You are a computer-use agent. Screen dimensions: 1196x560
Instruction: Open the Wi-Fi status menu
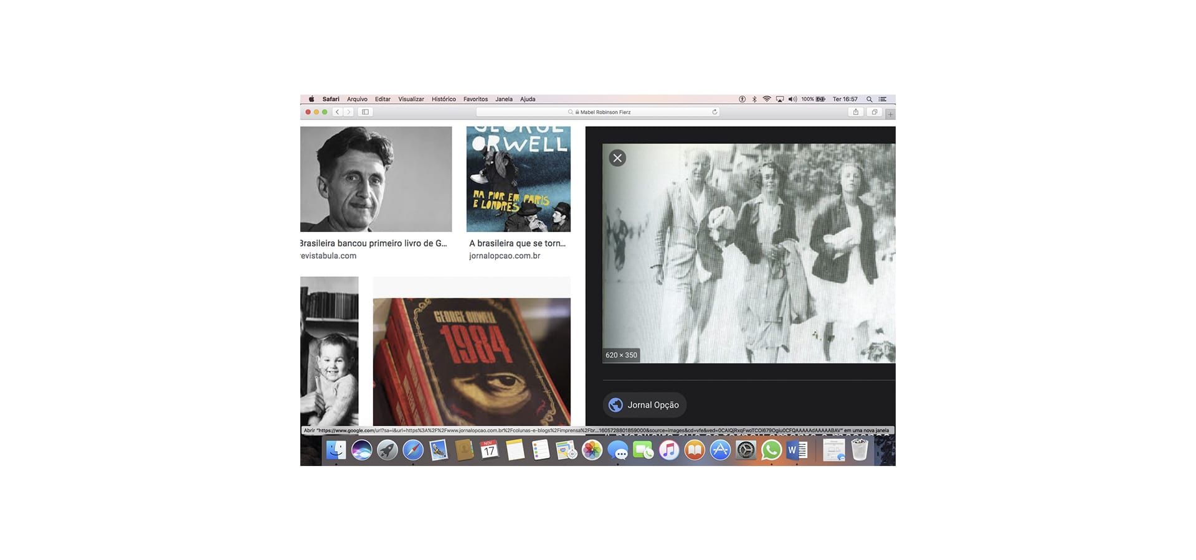(x=767, y=99)
